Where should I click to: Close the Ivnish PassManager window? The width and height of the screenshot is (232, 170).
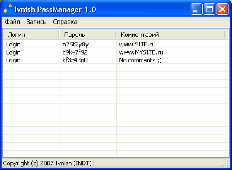tap(222, 9)
